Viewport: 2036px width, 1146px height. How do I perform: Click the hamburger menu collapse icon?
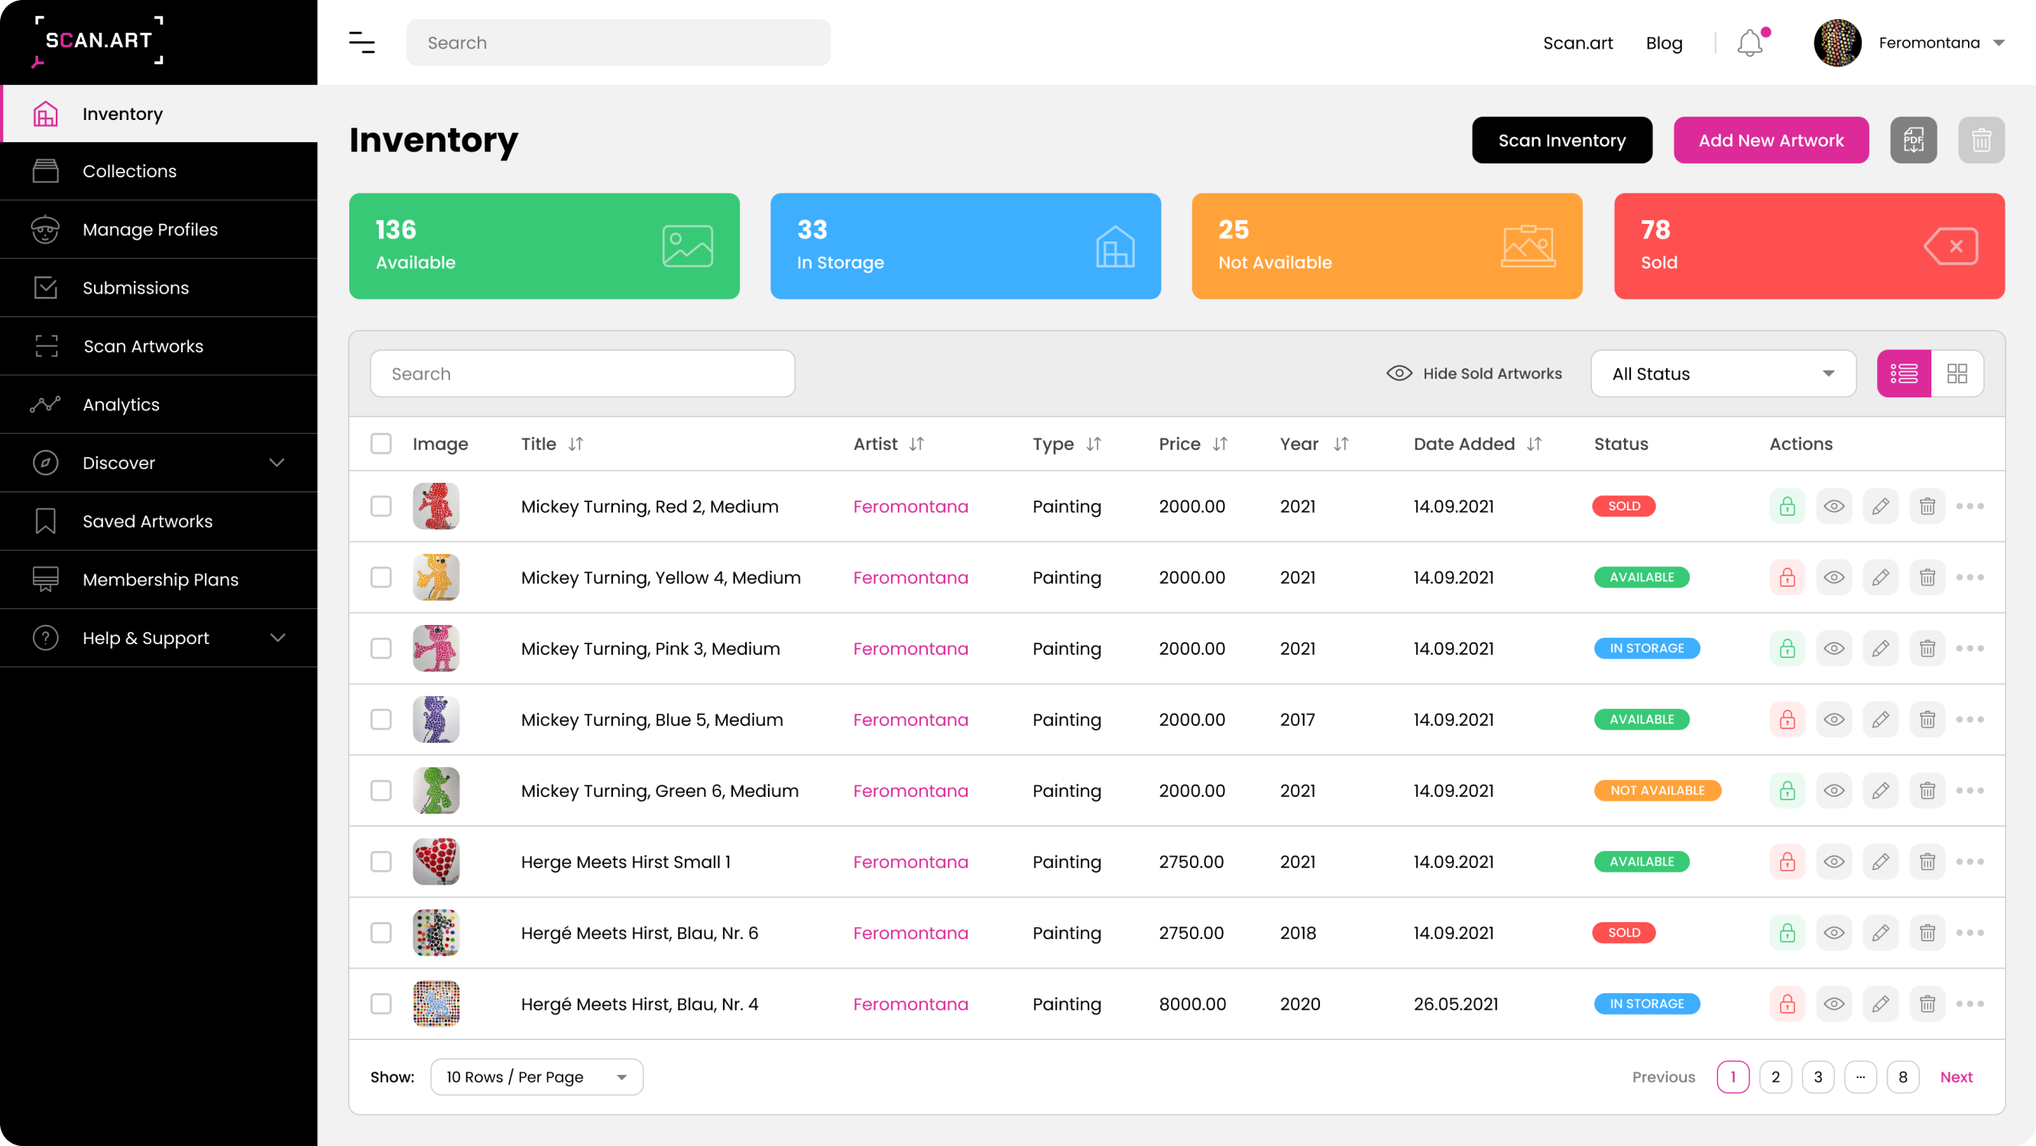[362, 43]
